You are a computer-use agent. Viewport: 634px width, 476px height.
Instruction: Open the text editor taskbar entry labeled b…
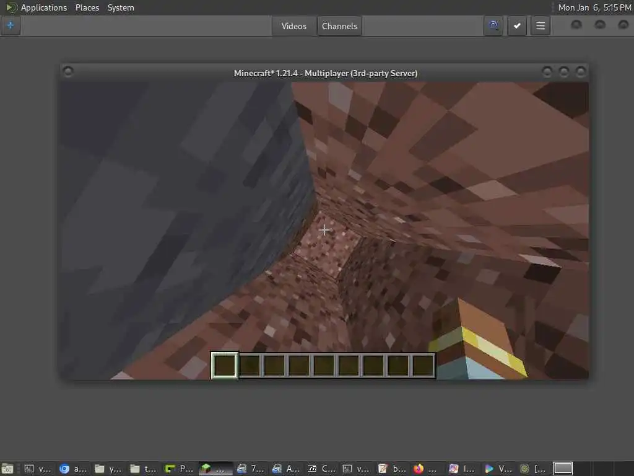click(x=391, y=469)
